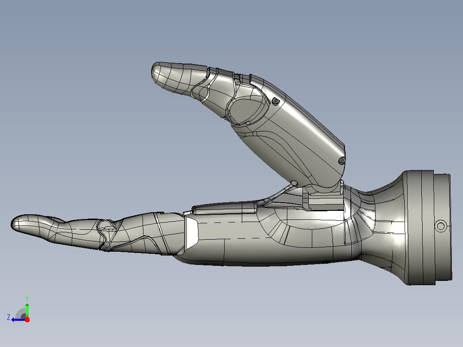Select the circular hole on the wrist flange
This screenshot has height=347, width=463.
click(441, 226)
